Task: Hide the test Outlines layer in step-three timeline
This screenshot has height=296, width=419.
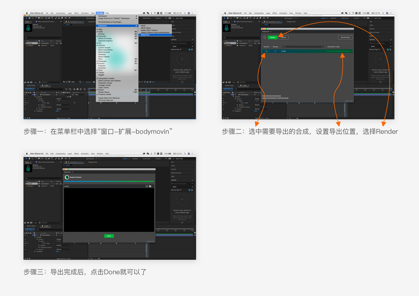Action: coord(25,235)
